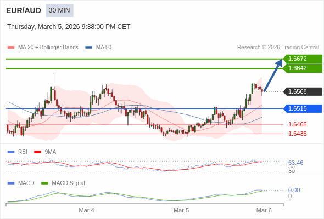This screenshot has width=324, height=219.
Task: Click the 1.6642 resistance level tag
Action: pos(303,68)
